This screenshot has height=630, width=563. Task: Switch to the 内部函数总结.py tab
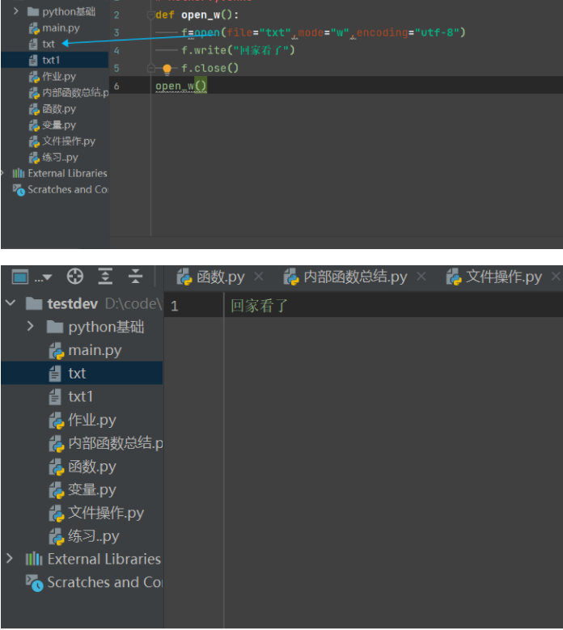(345, 277)
